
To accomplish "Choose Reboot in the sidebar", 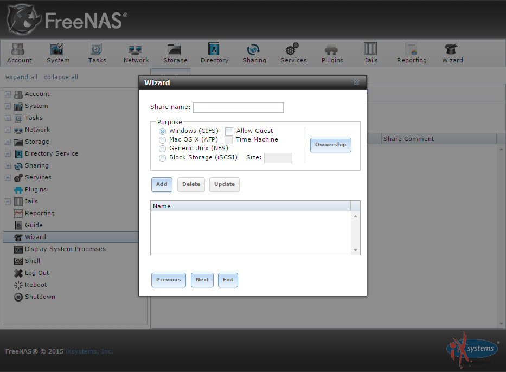I will click(36, 285).
